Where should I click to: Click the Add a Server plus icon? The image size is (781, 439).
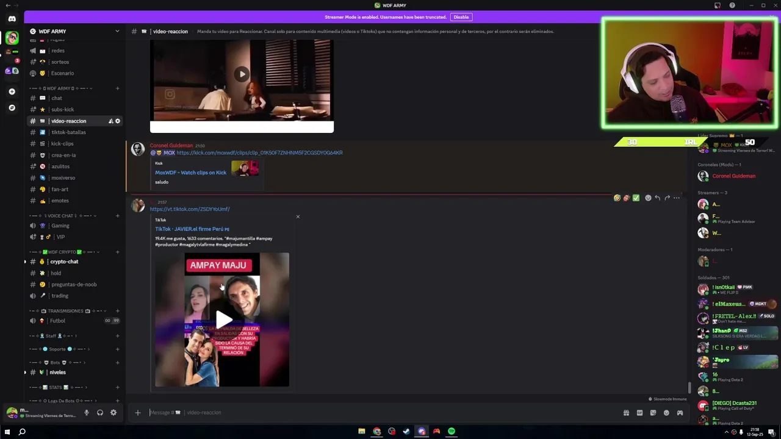(x=12, y=91)
